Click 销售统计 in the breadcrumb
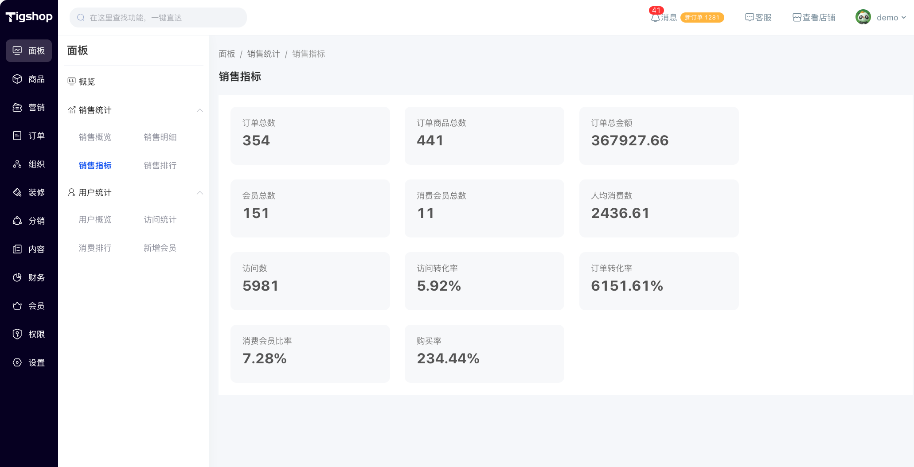Screen dimensions: 914x467 point(263,54)
